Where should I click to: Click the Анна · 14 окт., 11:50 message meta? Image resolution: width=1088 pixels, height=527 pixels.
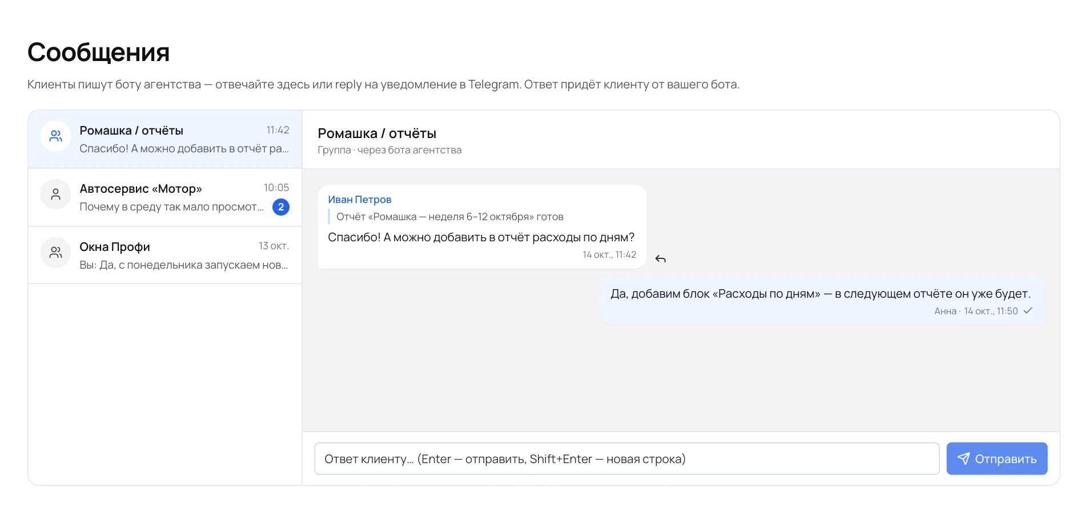tap(976, 311)
